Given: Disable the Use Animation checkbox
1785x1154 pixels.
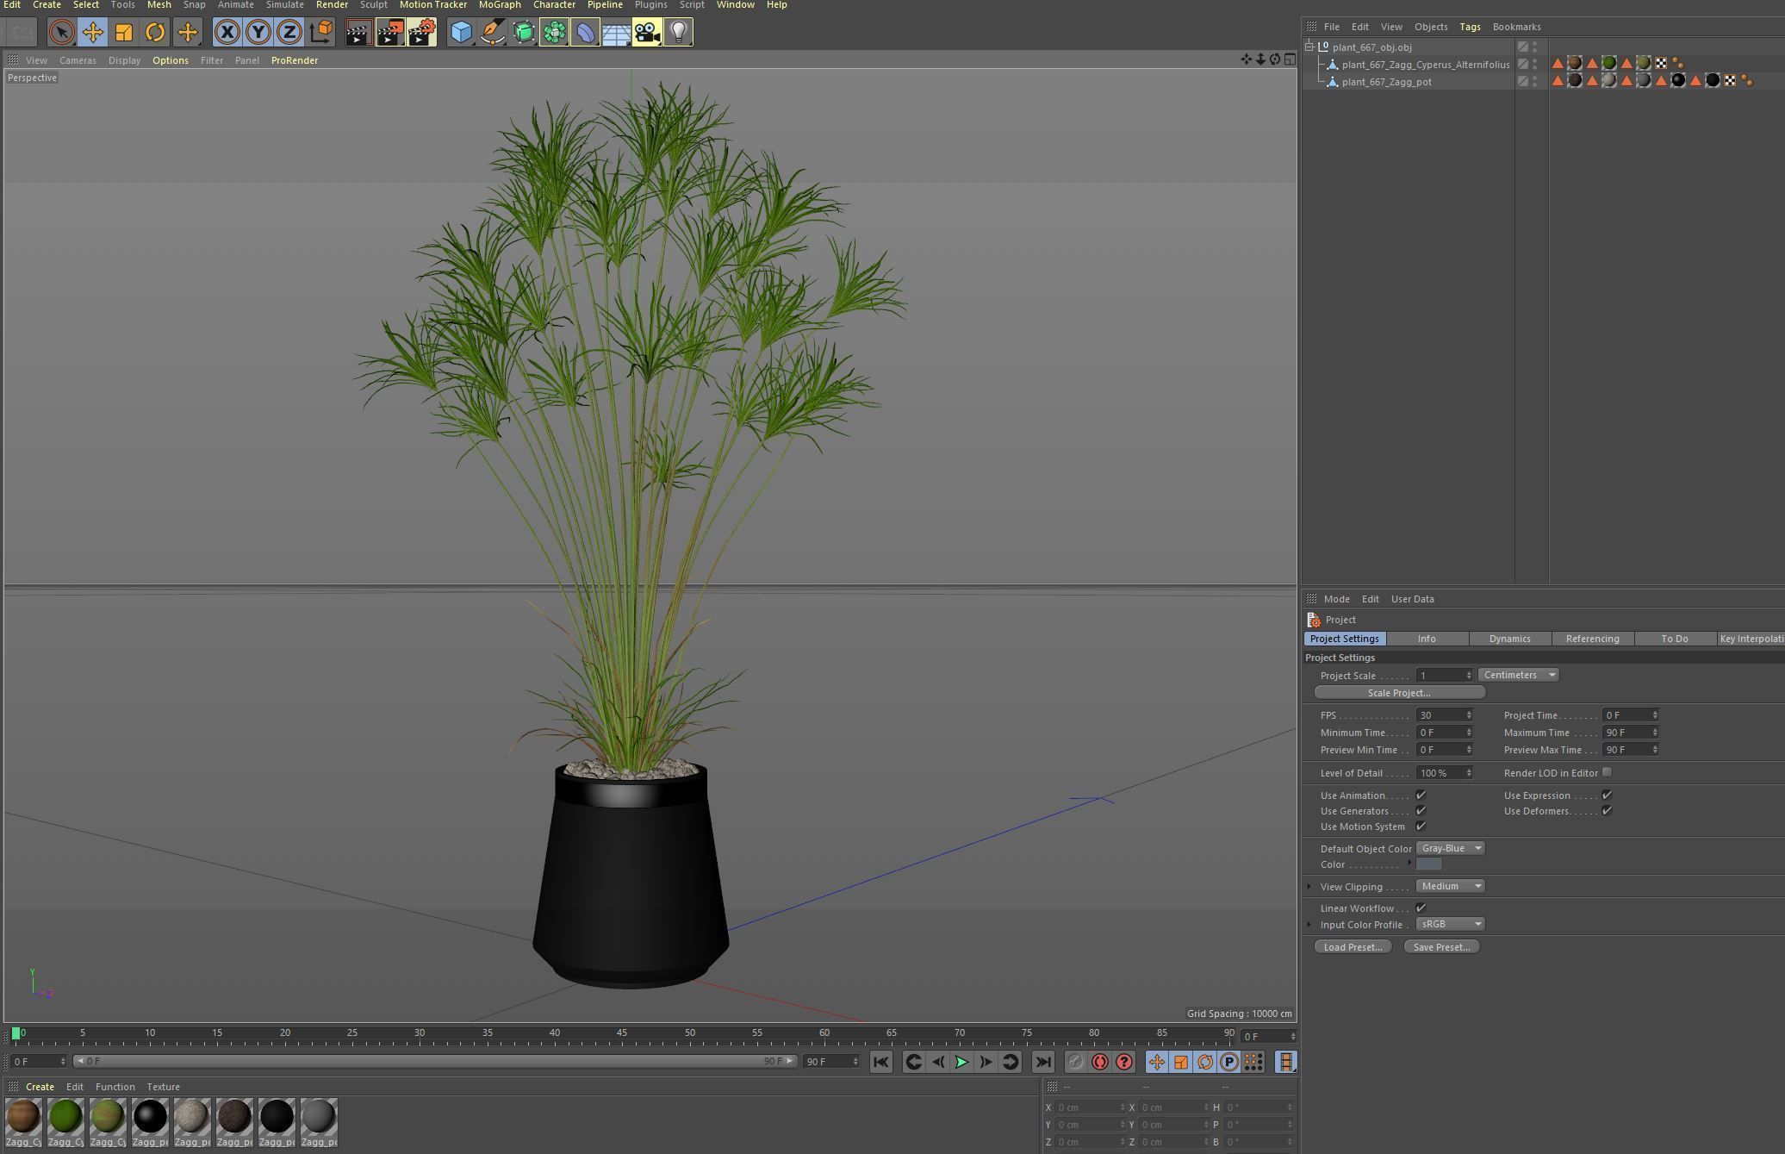Looking at the screenshot, I should tap(1421, 795).
